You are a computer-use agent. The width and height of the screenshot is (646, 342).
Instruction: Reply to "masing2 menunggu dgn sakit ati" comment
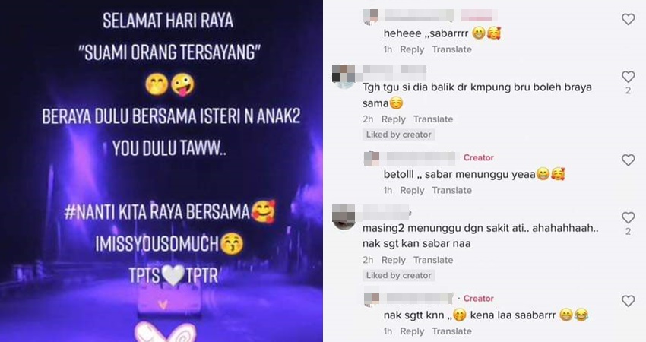pyautogui.click(x=393, y=260)
